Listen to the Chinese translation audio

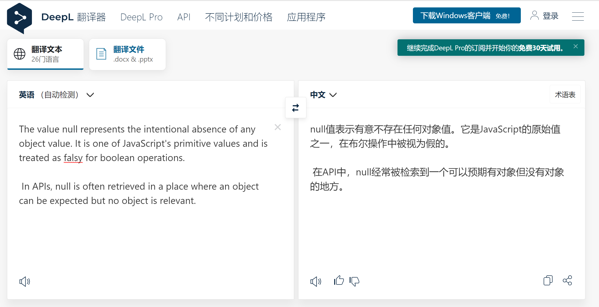pos(315,281)
